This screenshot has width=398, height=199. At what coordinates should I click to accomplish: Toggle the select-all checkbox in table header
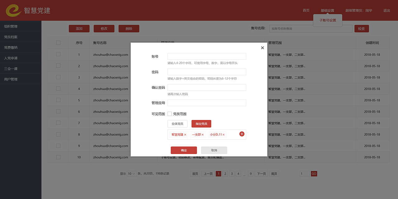pos(58,43)
